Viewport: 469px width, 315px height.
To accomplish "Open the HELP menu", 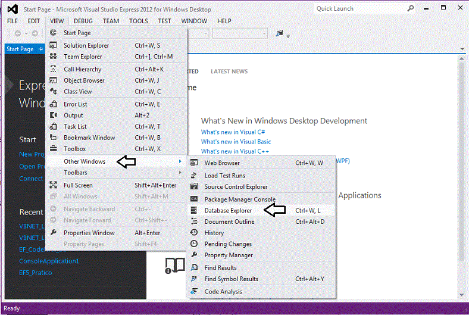I will click(x=224, y=21).
